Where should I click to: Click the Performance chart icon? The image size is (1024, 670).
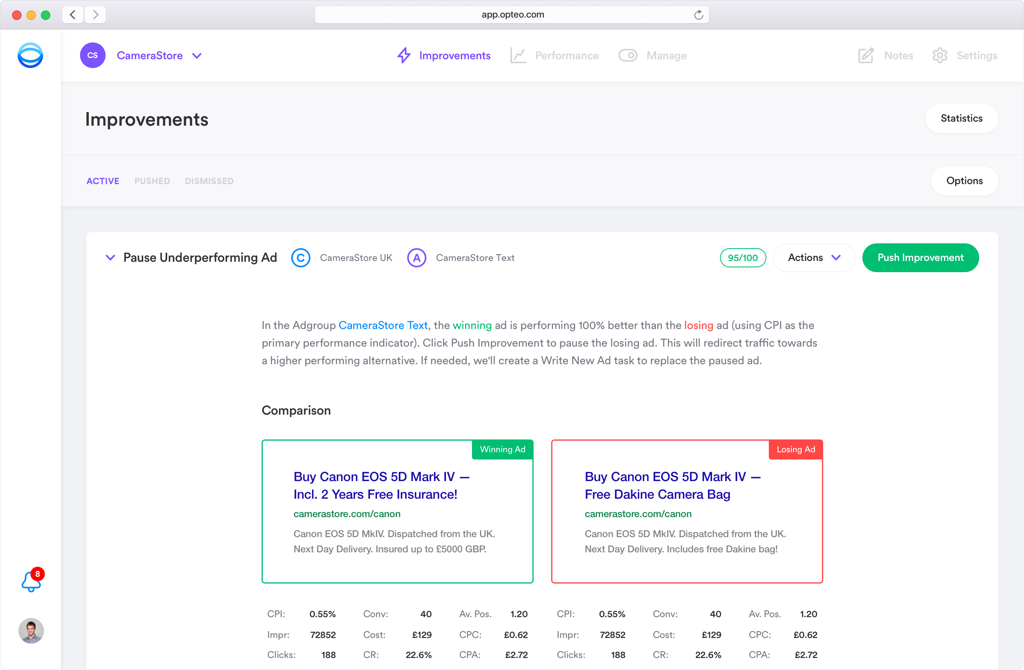coord(518,56)
